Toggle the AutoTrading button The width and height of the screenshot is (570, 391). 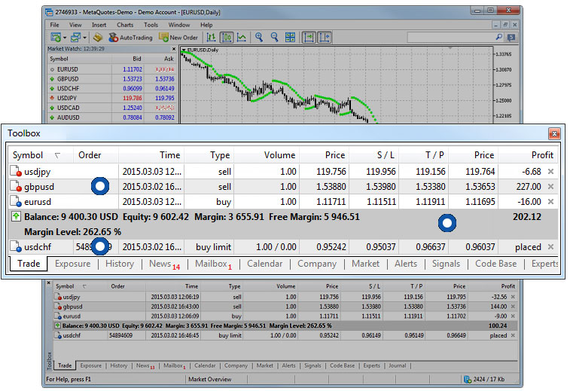click(130, 37)
